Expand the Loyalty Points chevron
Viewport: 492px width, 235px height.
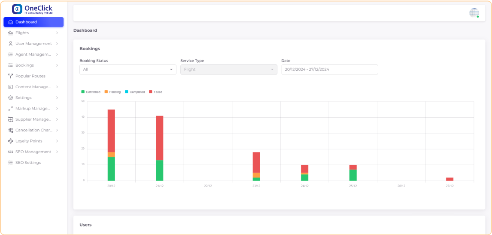coord(57,141)
